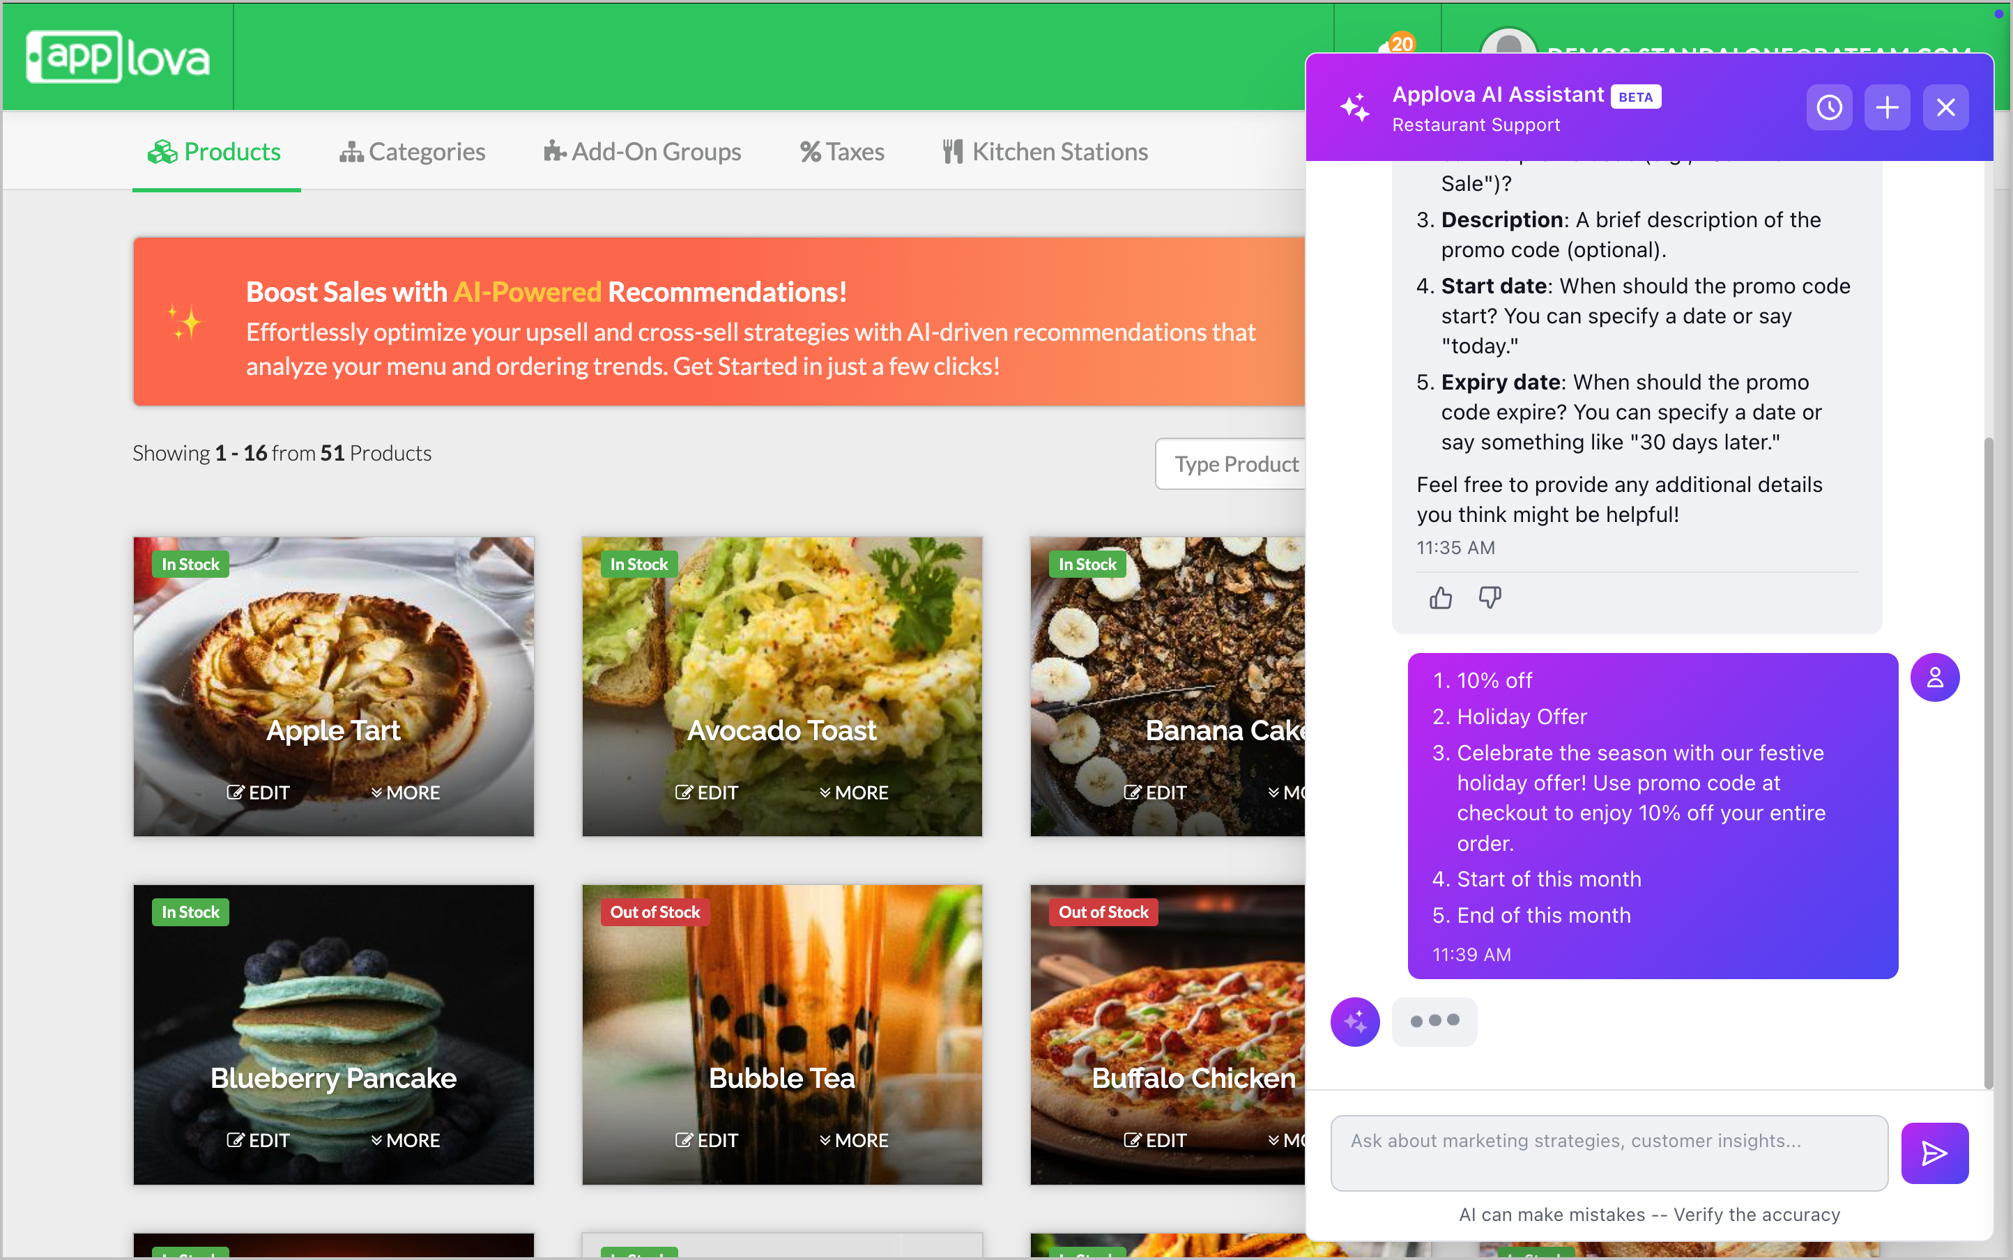Close the AI Assistant panel
2013x1260 pixels.
pos(1945,107)
